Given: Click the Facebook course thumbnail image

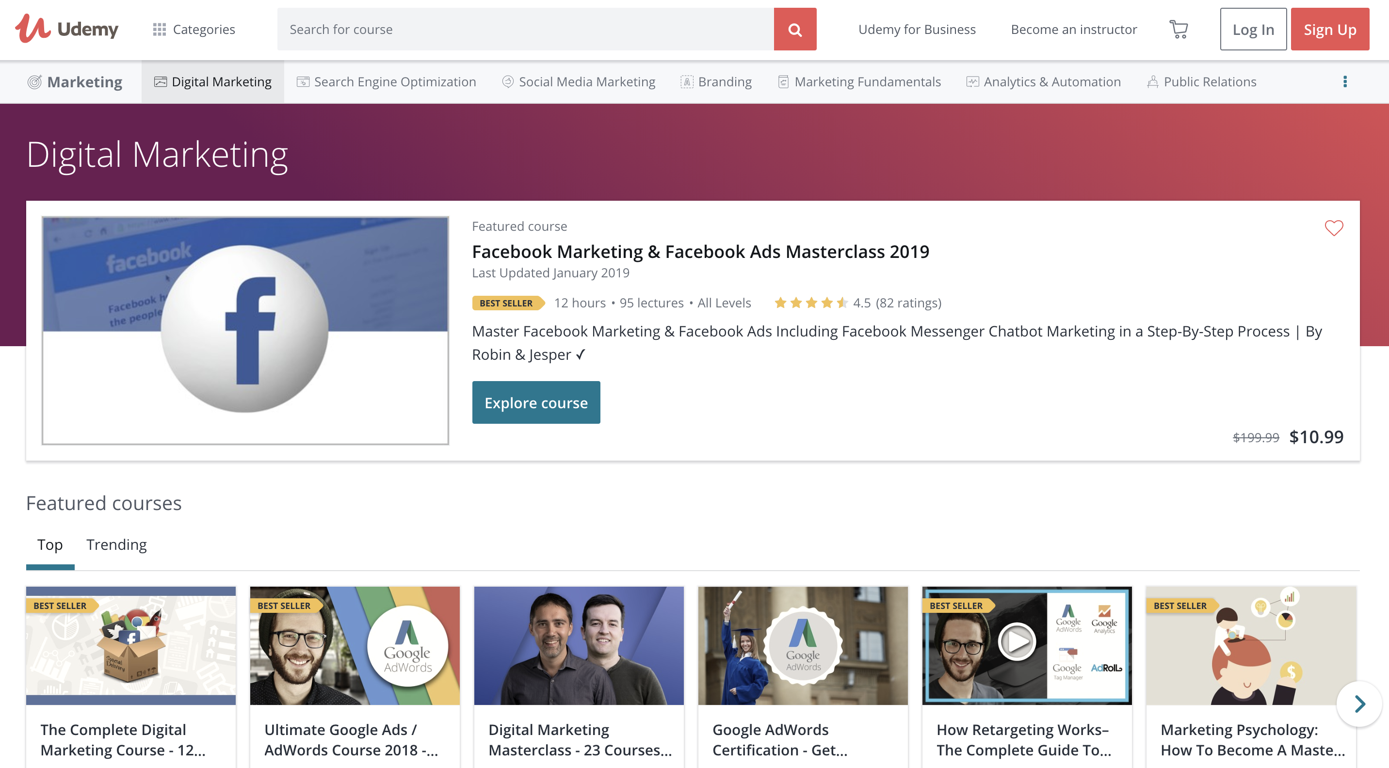Looking at the screenshot, I should pos(245,330).
